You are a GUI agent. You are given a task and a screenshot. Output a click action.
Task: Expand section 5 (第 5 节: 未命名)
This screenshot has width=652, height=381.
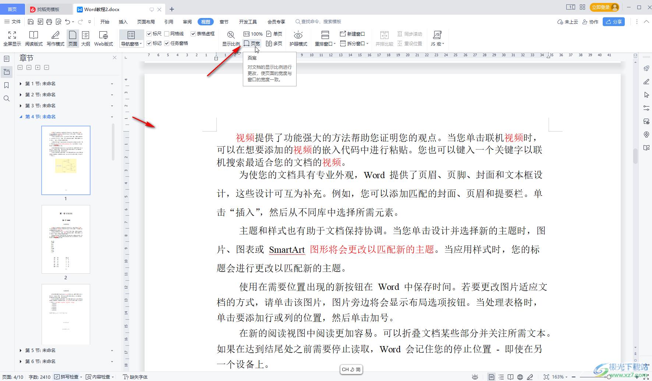21,351
